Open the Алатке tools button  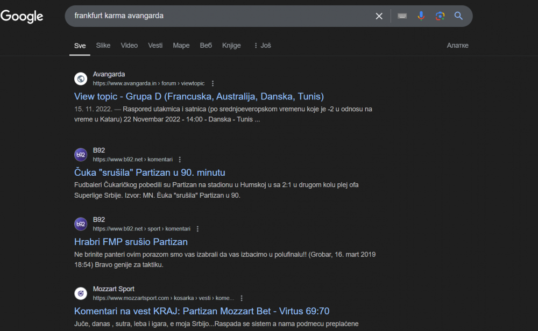point(457,46)
